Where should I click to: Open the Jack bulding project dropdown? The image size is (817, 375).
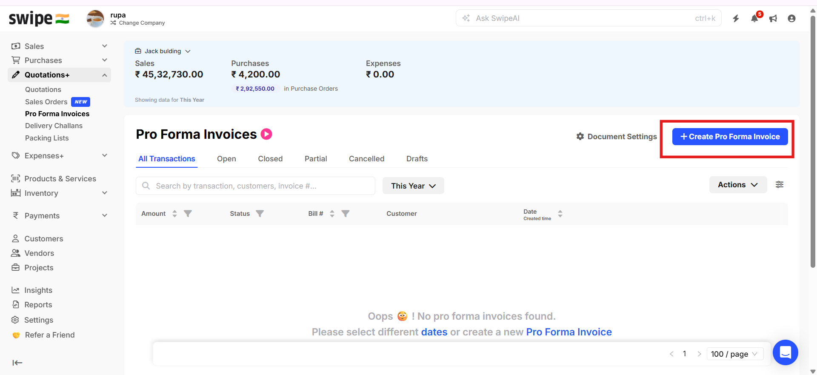click(x=163, y=51)
